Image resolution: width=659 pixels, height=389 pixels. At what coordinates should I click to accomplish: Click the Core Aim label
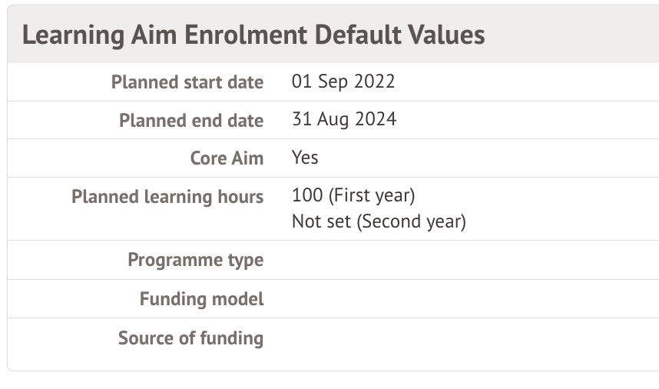click(x=227, y=158)
